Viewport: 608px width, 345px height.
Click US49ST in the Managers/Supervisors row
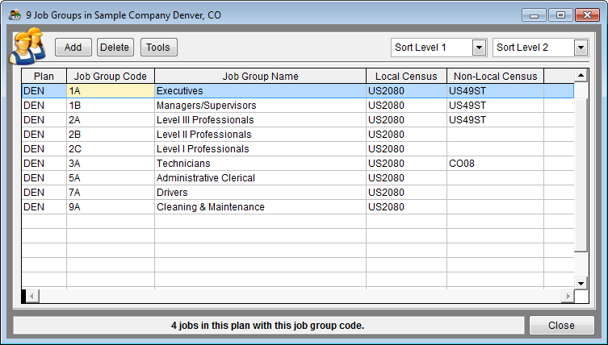(496, 106)
